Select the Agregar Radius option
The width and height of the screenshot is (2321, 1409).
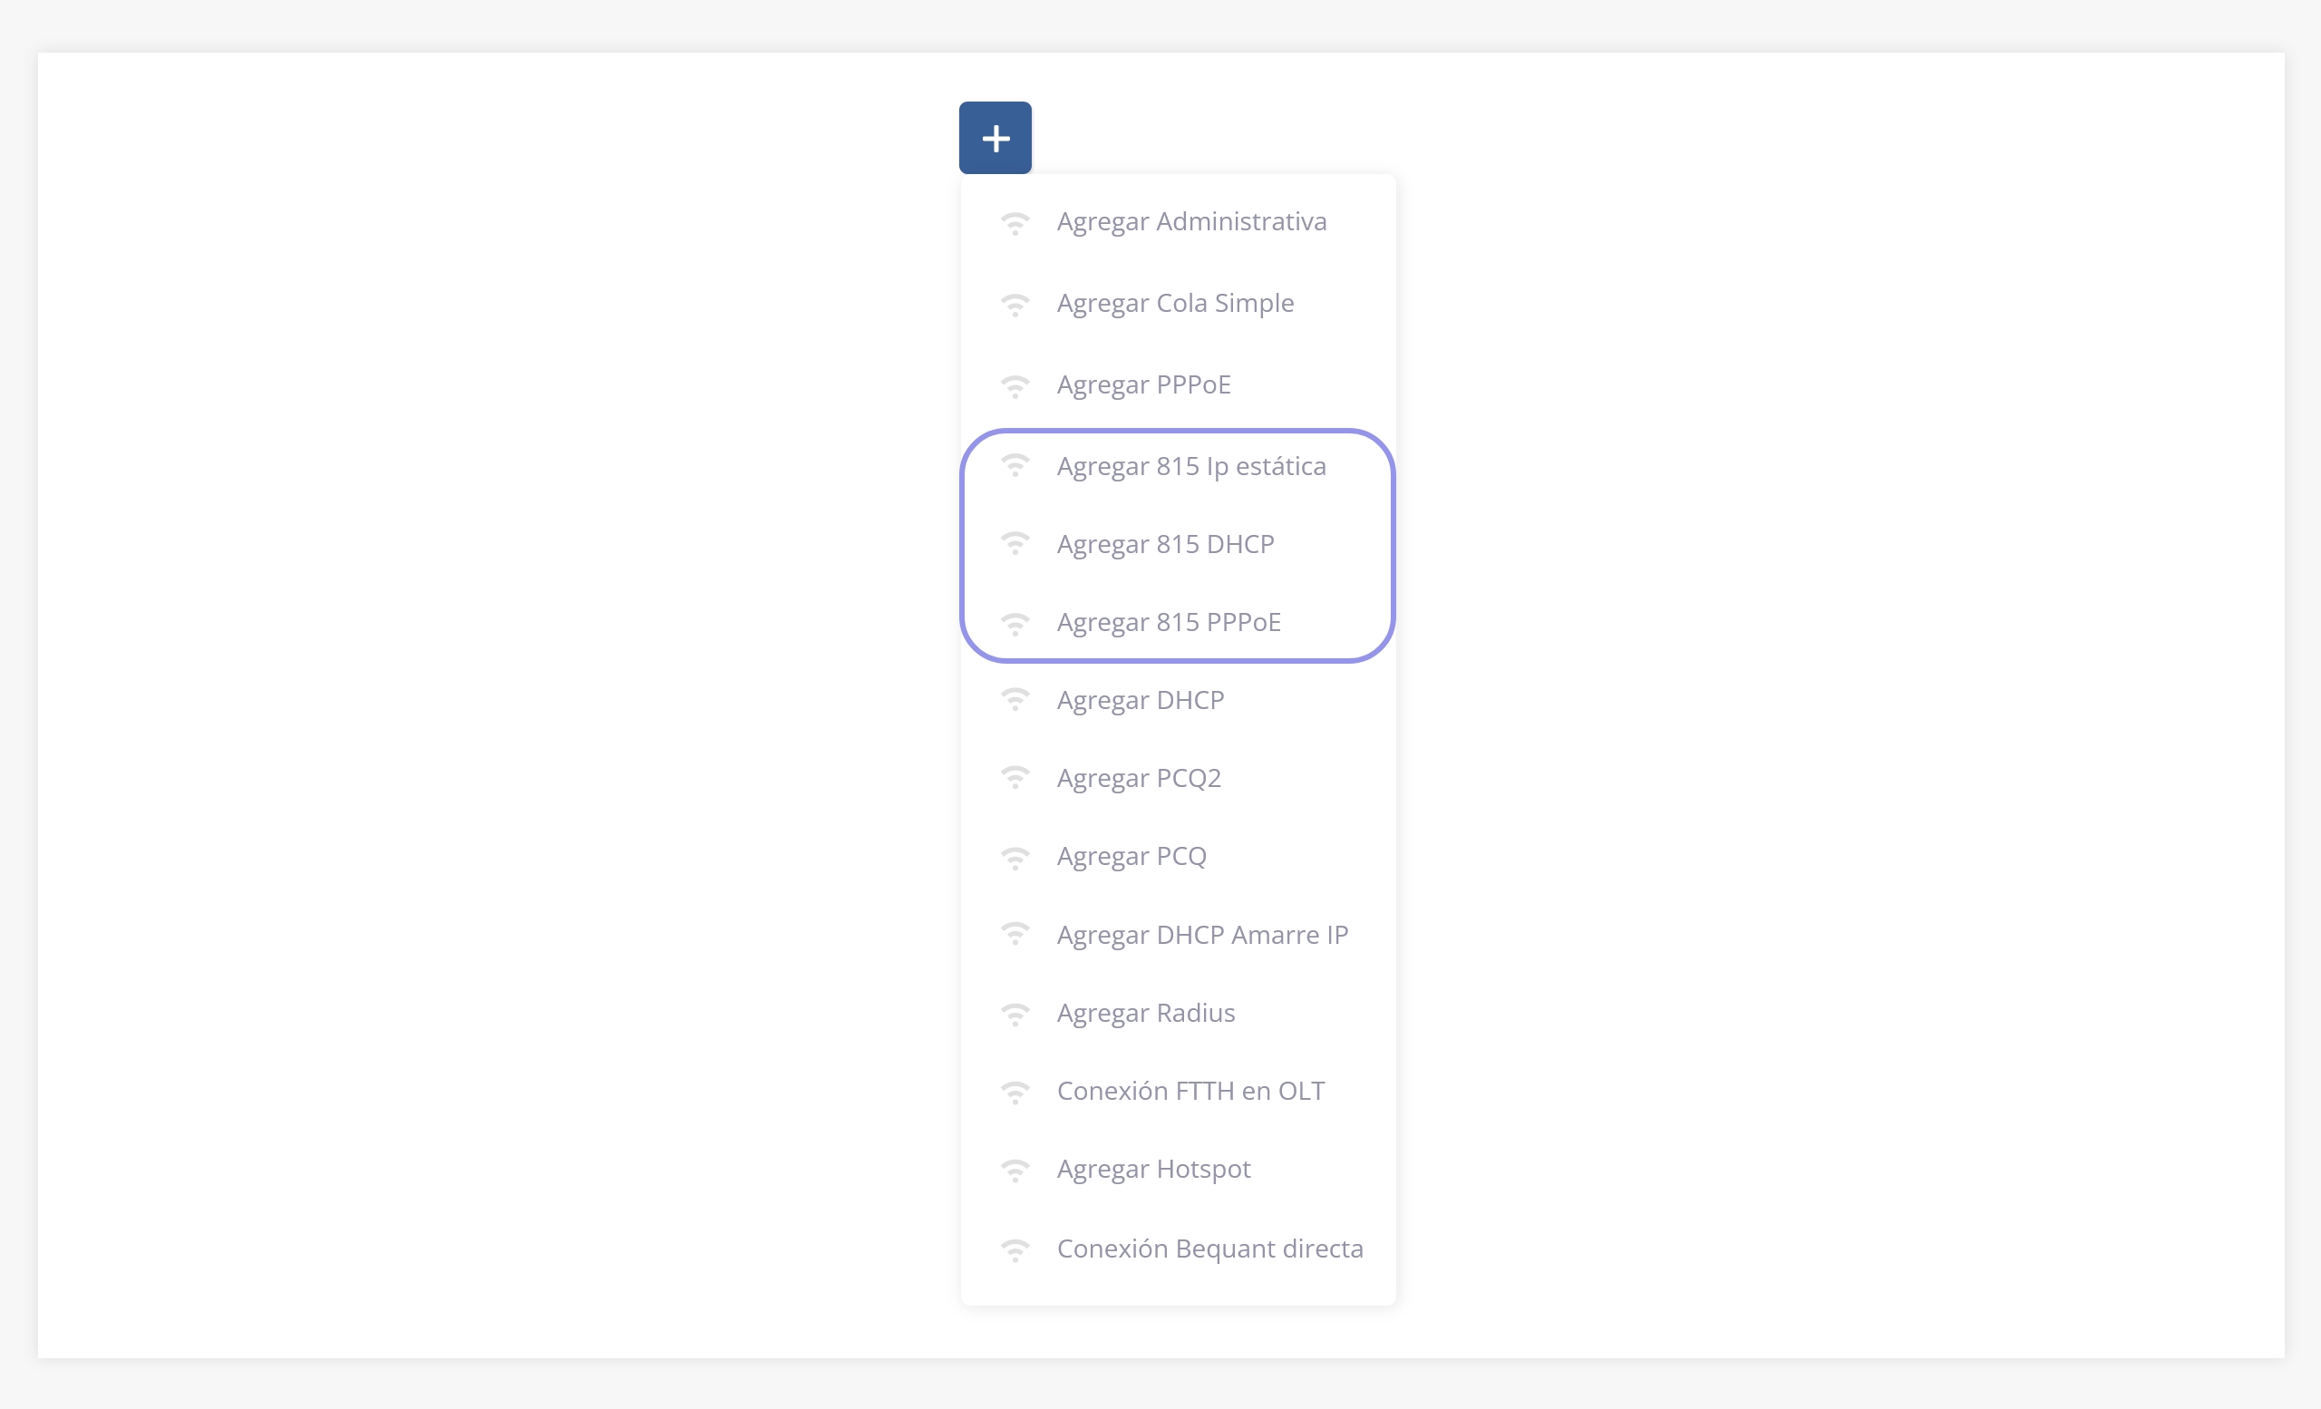coord(1145,1014)
